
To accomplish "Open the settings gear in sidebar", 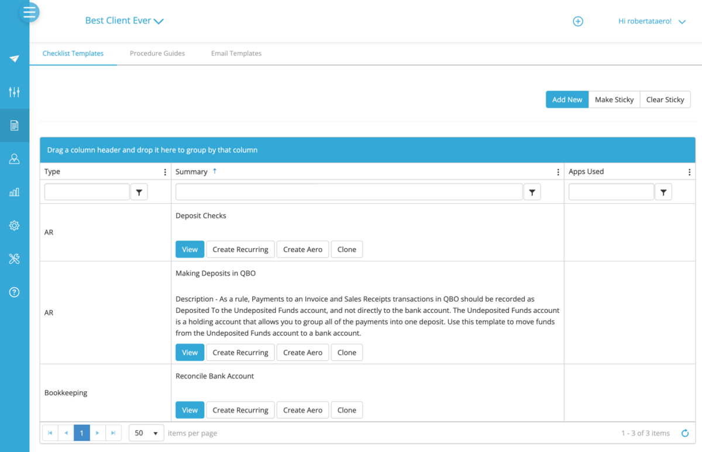I will pos(14,225).
